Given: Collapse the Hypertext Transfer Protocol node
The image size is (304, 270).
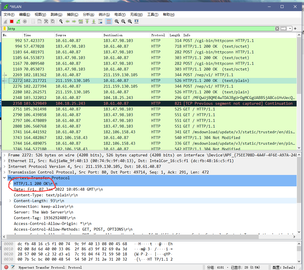Looking at the screenshot, I should (4, 178).
